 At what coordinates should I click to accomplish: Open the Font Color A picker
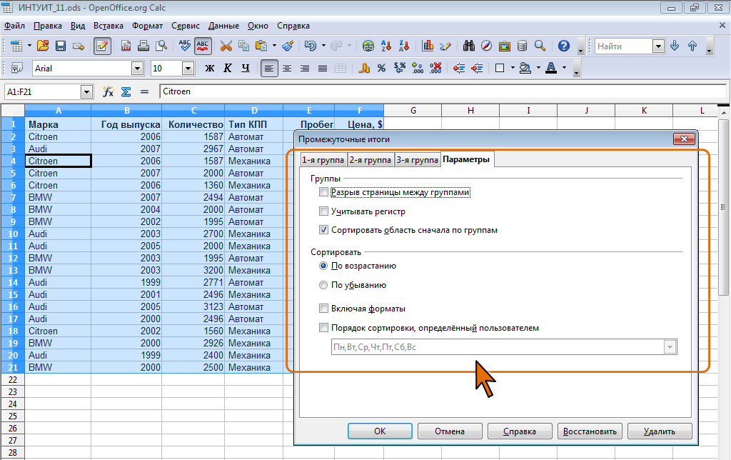551,68
